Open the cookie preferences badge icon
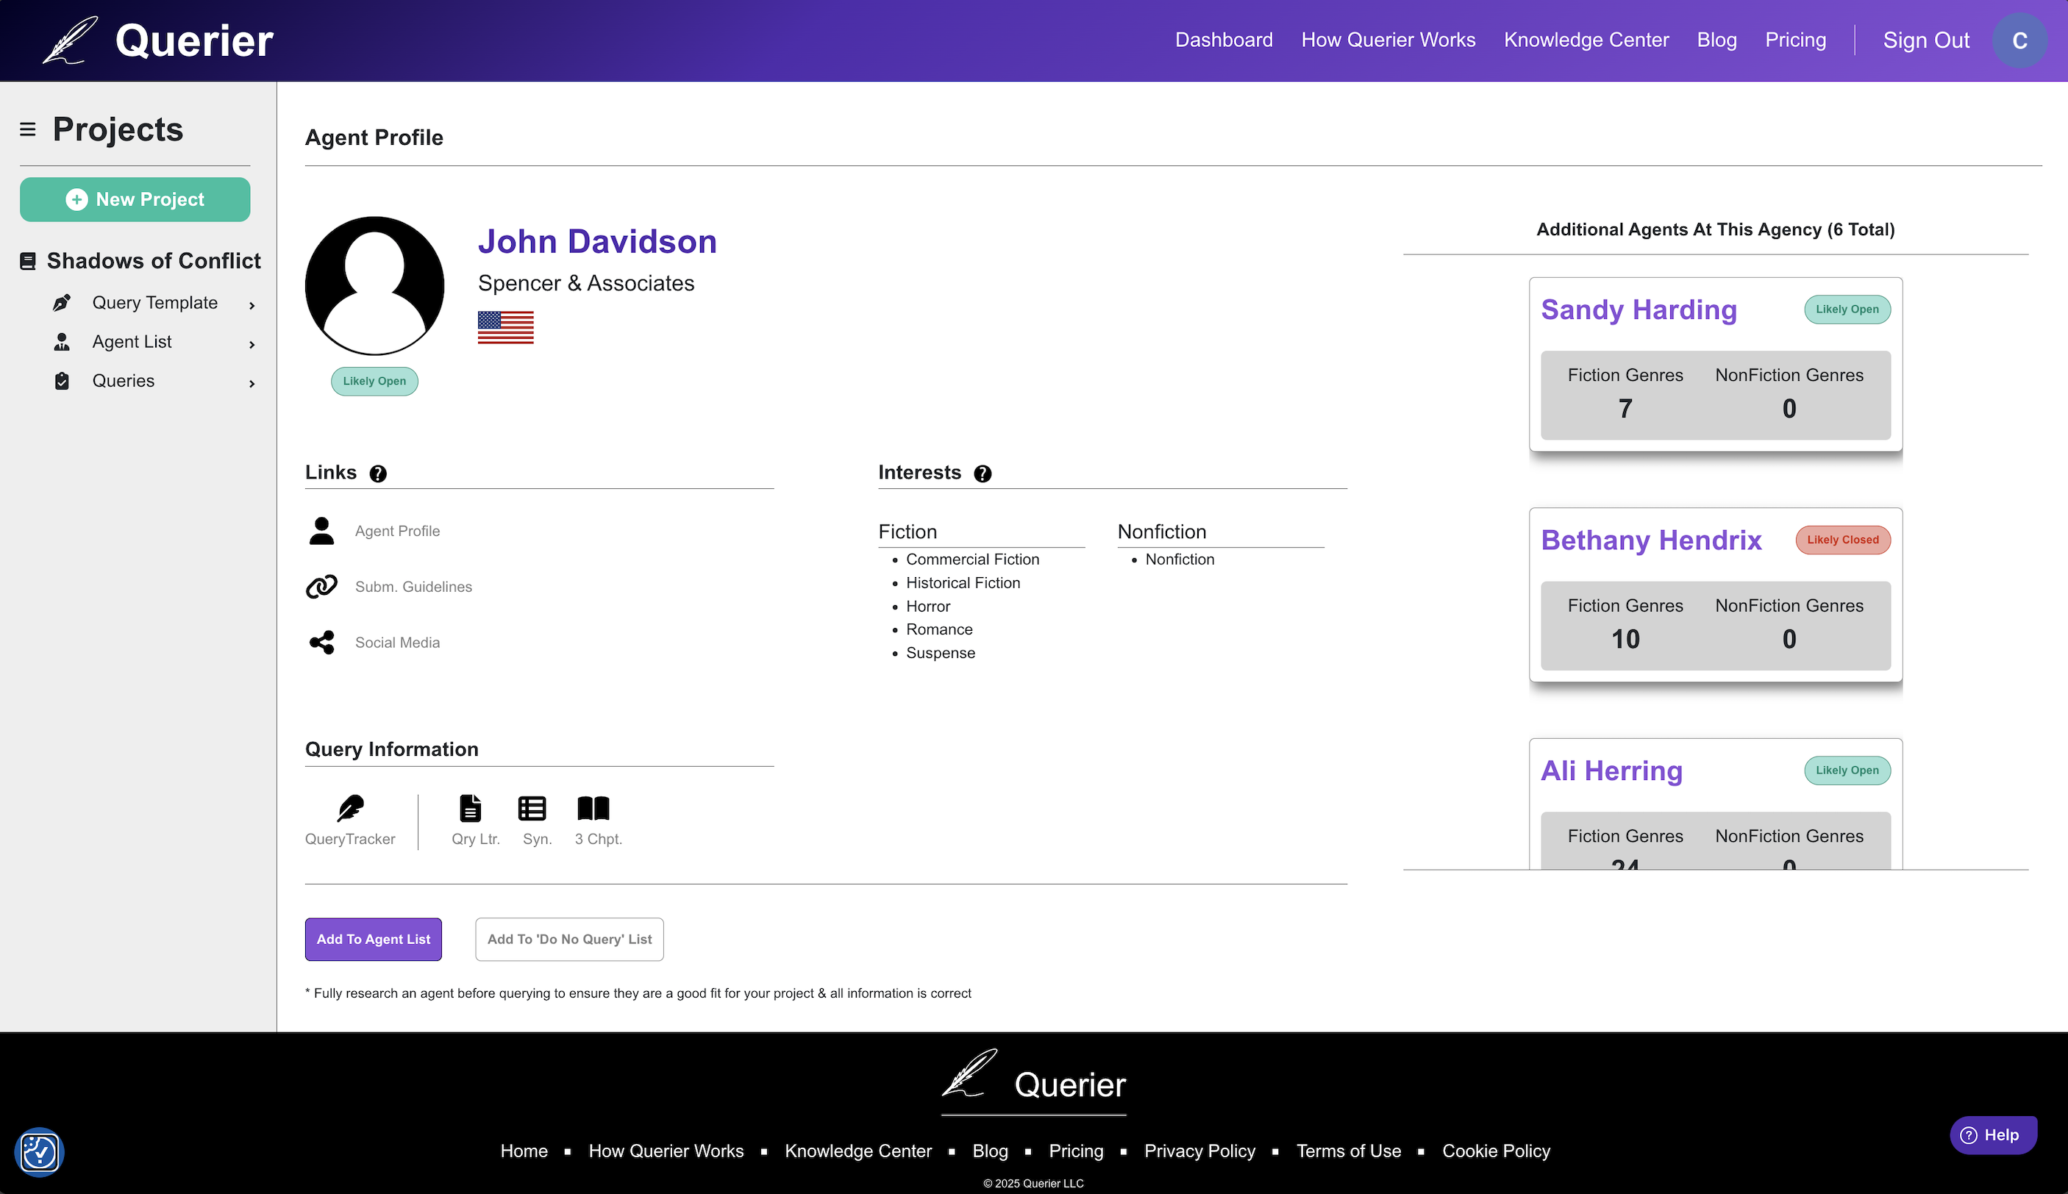 click(x=40, y=1152)
